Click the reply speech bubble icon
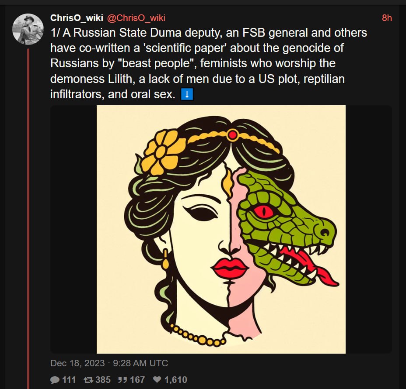406x389 pixels. (55, 380)
